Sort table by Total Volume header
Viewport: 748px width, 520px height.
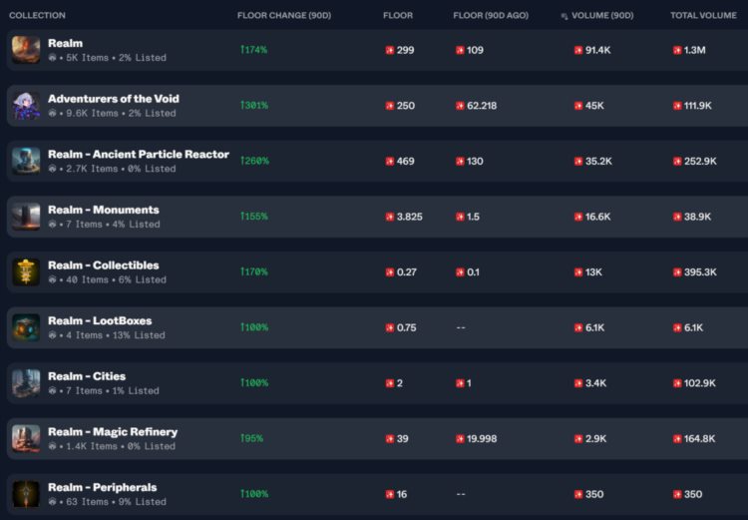[705, 16]
